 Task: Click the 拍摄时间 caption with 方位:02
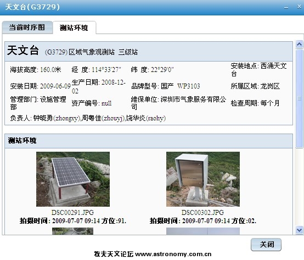tap(203, 221)
